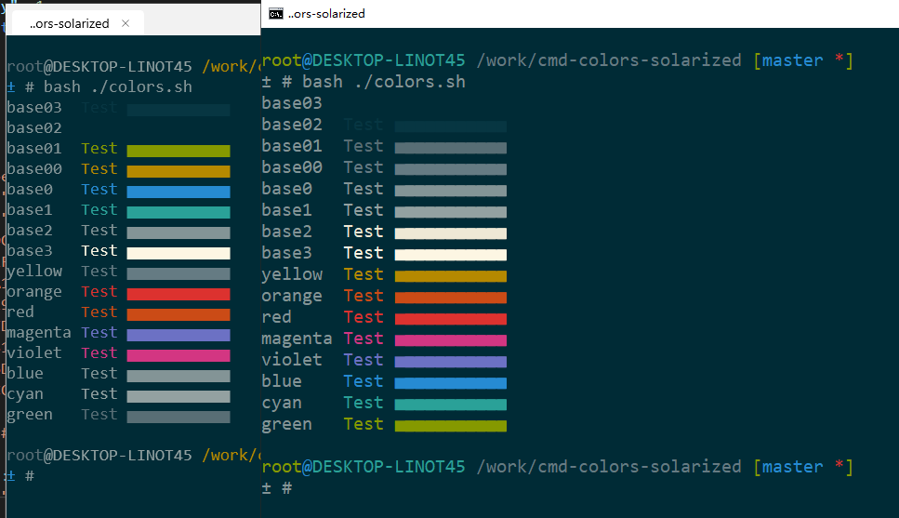Click 'base03' label in the right window
The height and width of the screenshot is (518, 899).
[x=292, y=103]
